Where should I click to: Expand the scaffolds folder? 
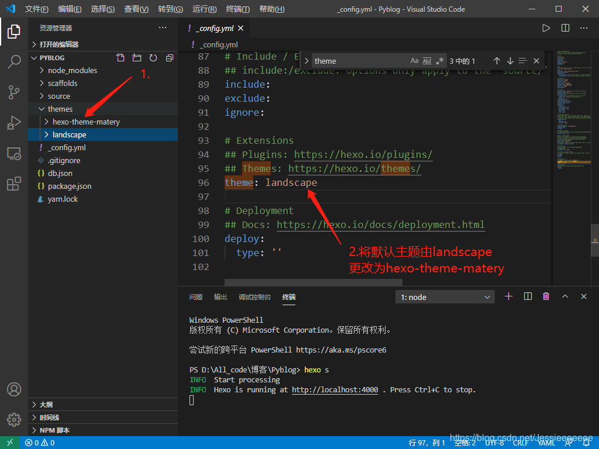(x=103, y=83)
